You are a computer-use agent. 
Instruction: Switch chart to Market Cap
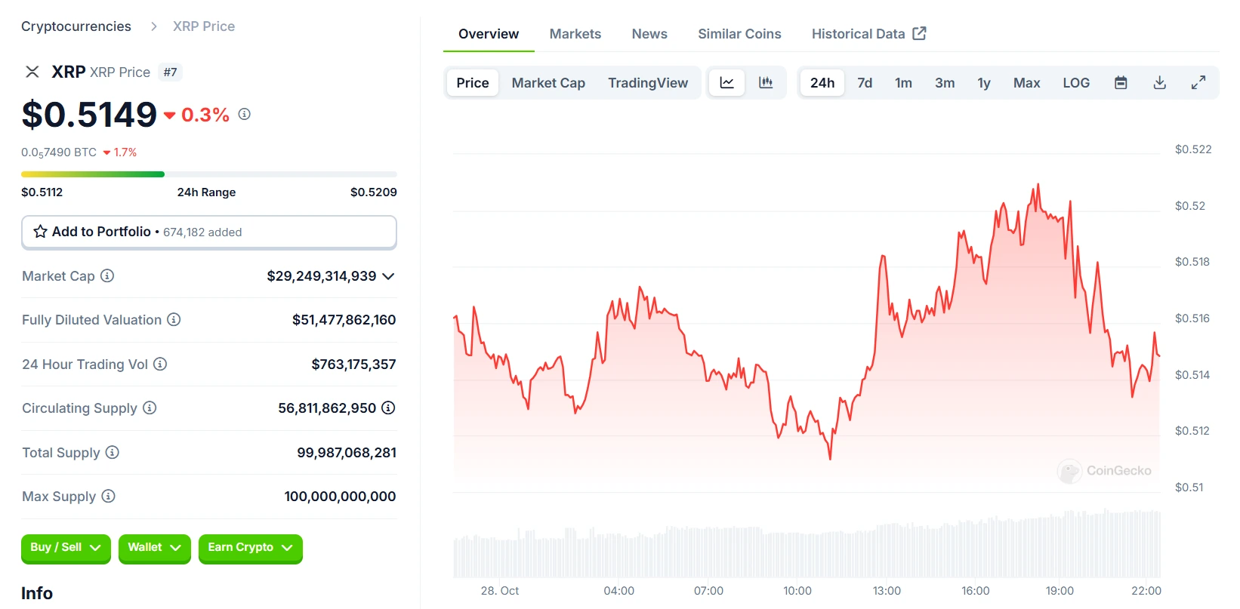[x=548, y=83]
